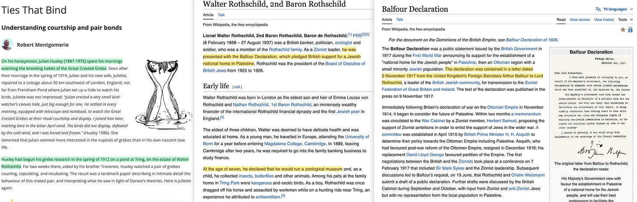This screenshot has height=202, width=637.
Task: Click the author name Robert Montgomerie
Action: pyautogui.click(x=44, y=45)
